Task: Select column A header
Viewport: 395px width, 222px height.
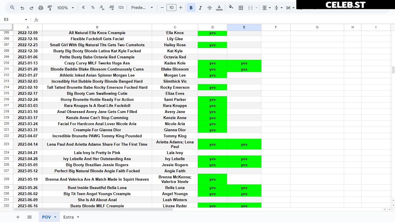Action: coord(28,27)
